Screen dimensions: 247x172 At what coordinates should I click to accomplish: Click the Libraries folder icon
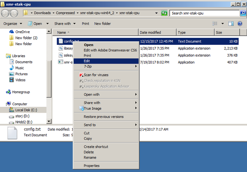8,56
